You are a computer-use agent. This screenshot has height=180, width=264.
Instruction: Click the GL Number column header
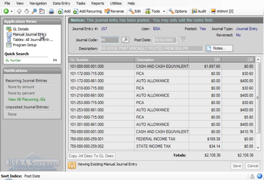tap(101, 60)
